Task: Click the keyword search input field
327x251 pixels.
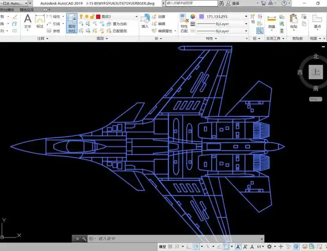Action: pyautogui.click(x=192, y=3)
